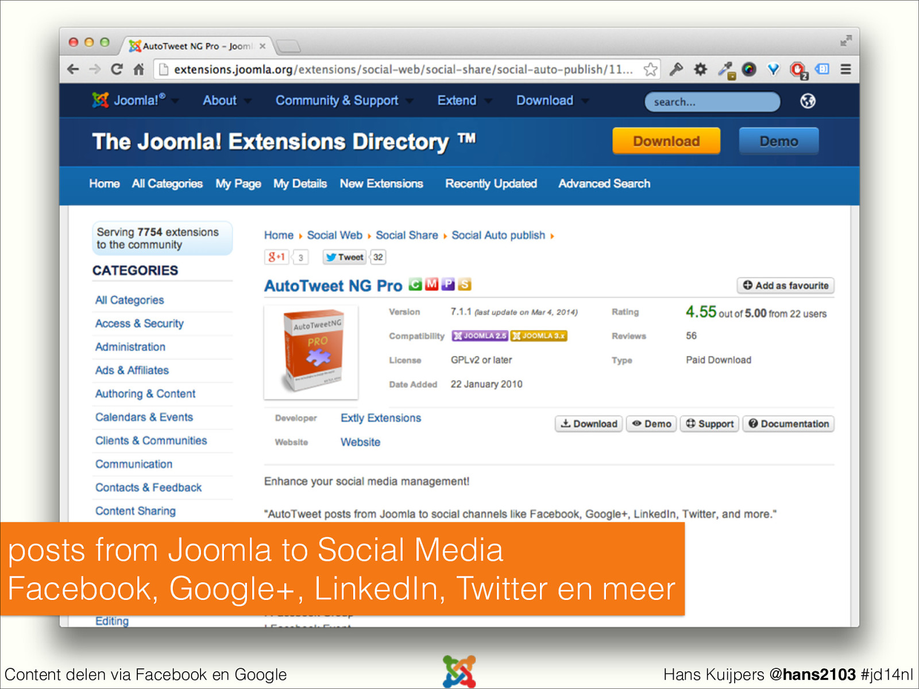Open Administration category
919x689 pixels.
(130, 347)
